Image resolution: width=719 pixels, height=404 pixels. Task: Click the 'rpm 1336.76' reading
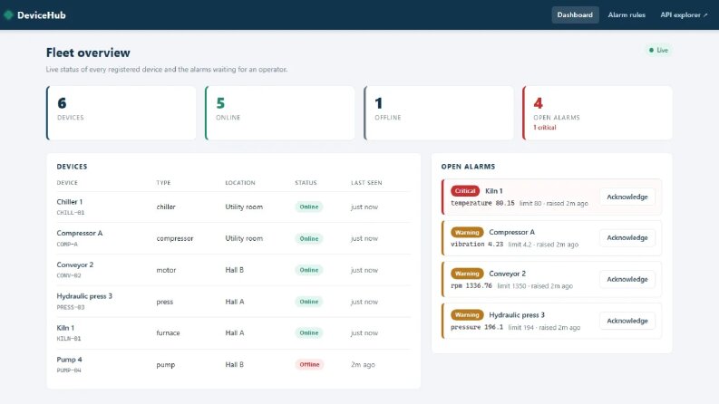coord(471,286)
